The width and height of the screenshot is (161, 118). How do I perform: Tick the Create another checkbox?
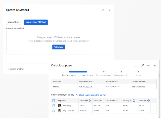[x=7, y=69]
